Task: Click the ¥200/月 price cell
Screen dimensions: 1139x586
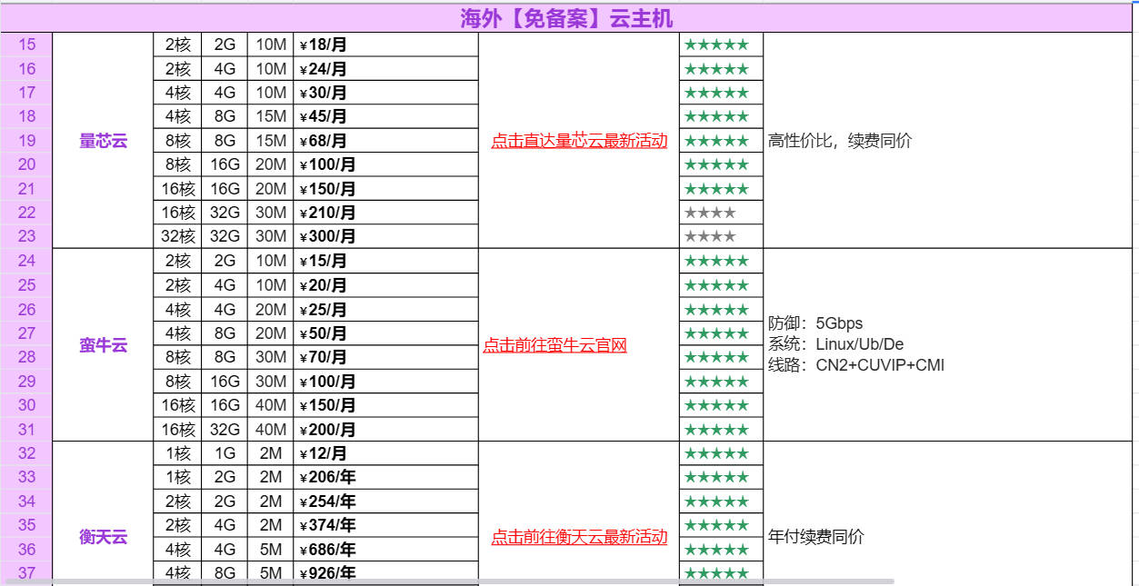Action: [385, 429]
